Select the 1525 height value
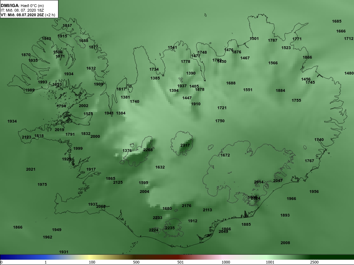 88,114
